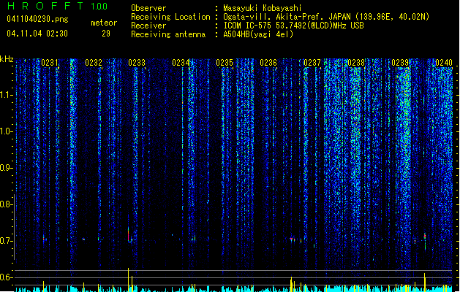Click the 0.6 kHz axis label
460x292 pixels.
coord(6,277)
